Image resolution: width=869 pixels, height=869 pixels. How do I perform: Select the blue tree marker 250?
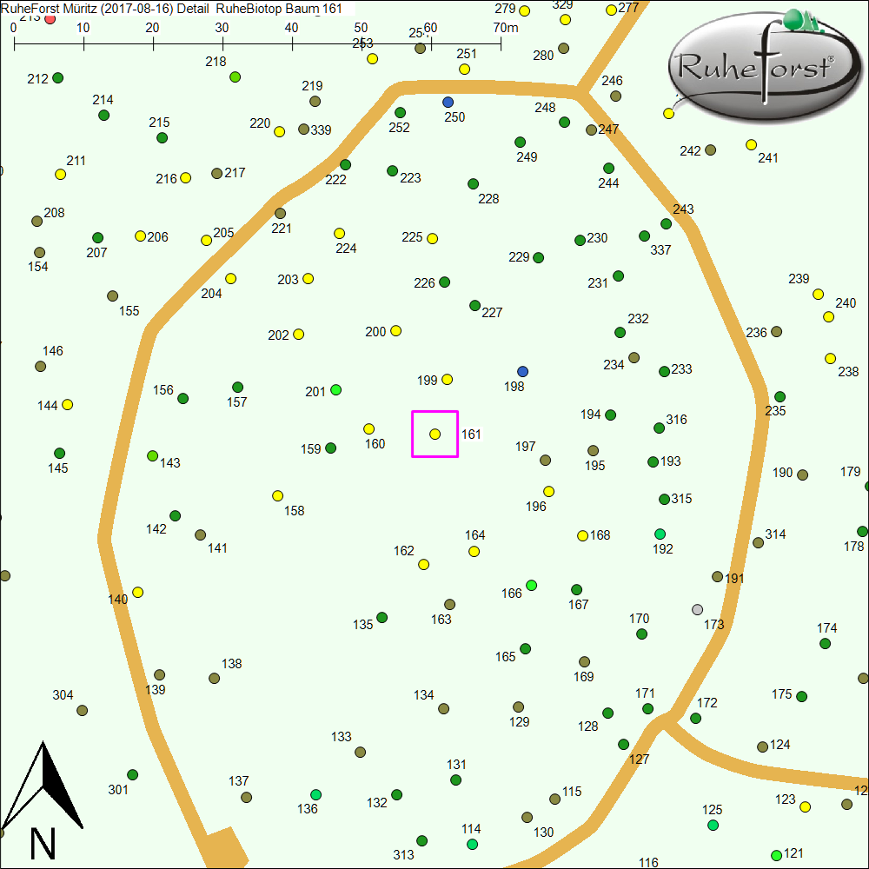tap(448, 102)
